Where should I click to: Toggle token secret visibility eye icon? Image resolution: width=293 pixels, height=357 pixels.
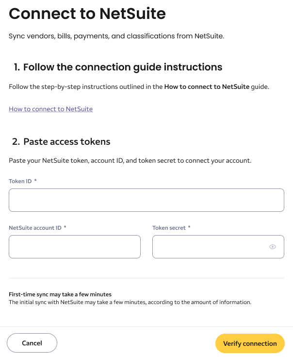point(273,247)
